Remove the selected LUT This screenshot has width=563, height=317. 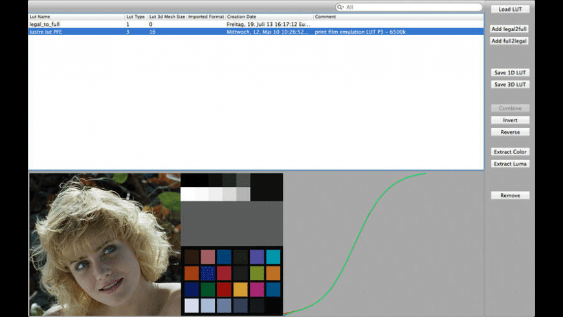[x=510, y=195]
